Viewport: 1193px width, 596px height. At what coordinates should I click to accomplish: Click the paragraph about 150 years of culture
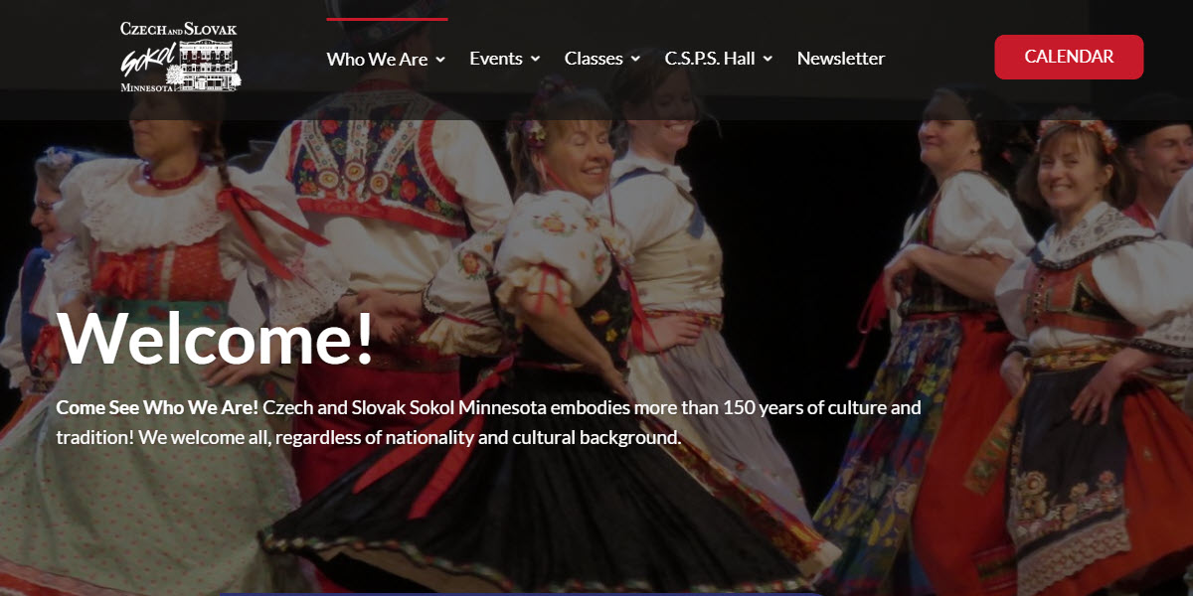point(489,422)
